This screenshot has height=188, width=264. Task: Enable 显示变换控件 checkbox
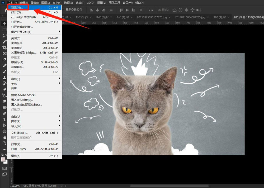(63, 10)
